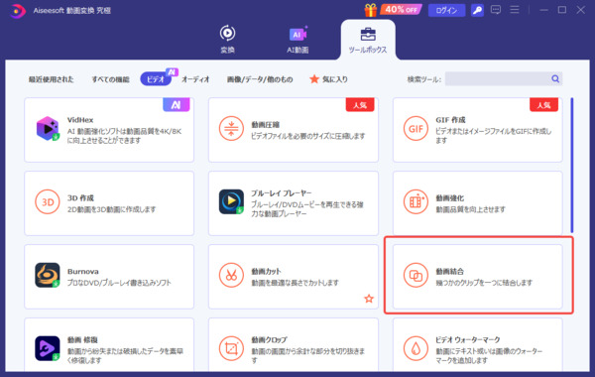This screenshot has width=595, height=377.
Task: Open ビデオ ウォーターマーク droplet icon
Action: (416, 348)
